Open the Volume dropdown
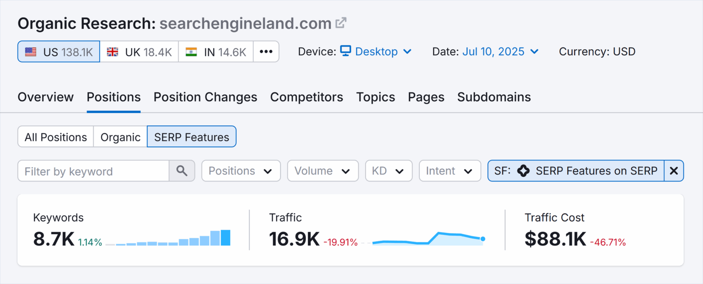This screenshot has height=284, width=703. [323, 171]
